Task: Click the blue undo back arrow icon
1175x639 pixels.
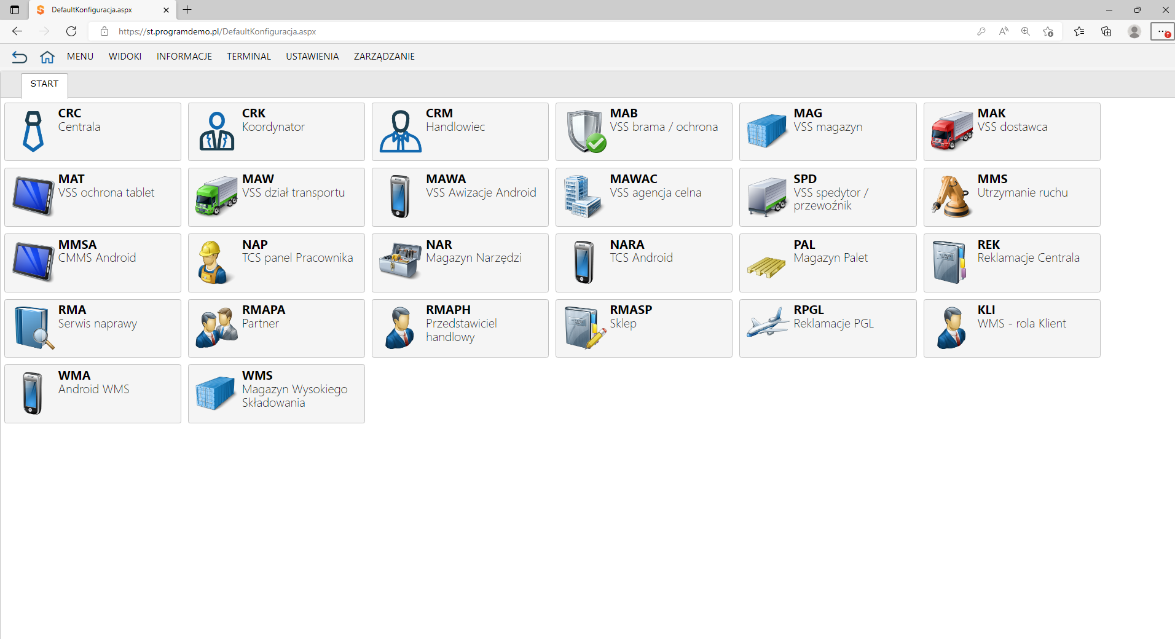Action: tap(20, 57)
